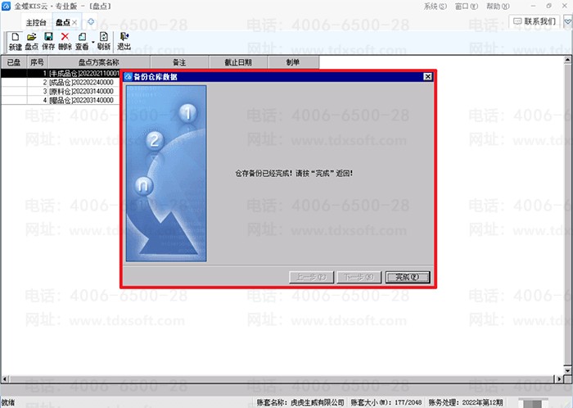Expand the dropdown arrow next to 查看
Screen dimensions: 573x408
point(92,43)
